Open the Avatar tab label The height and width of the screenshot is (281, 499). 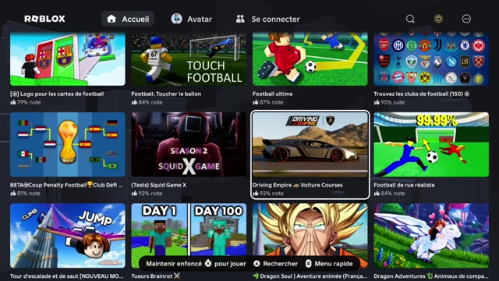200,19
